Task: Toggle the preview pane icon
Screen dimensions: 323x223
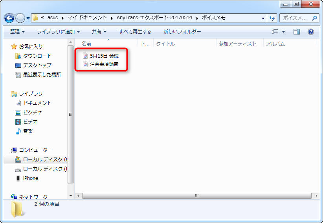Action: coord(297,32)
